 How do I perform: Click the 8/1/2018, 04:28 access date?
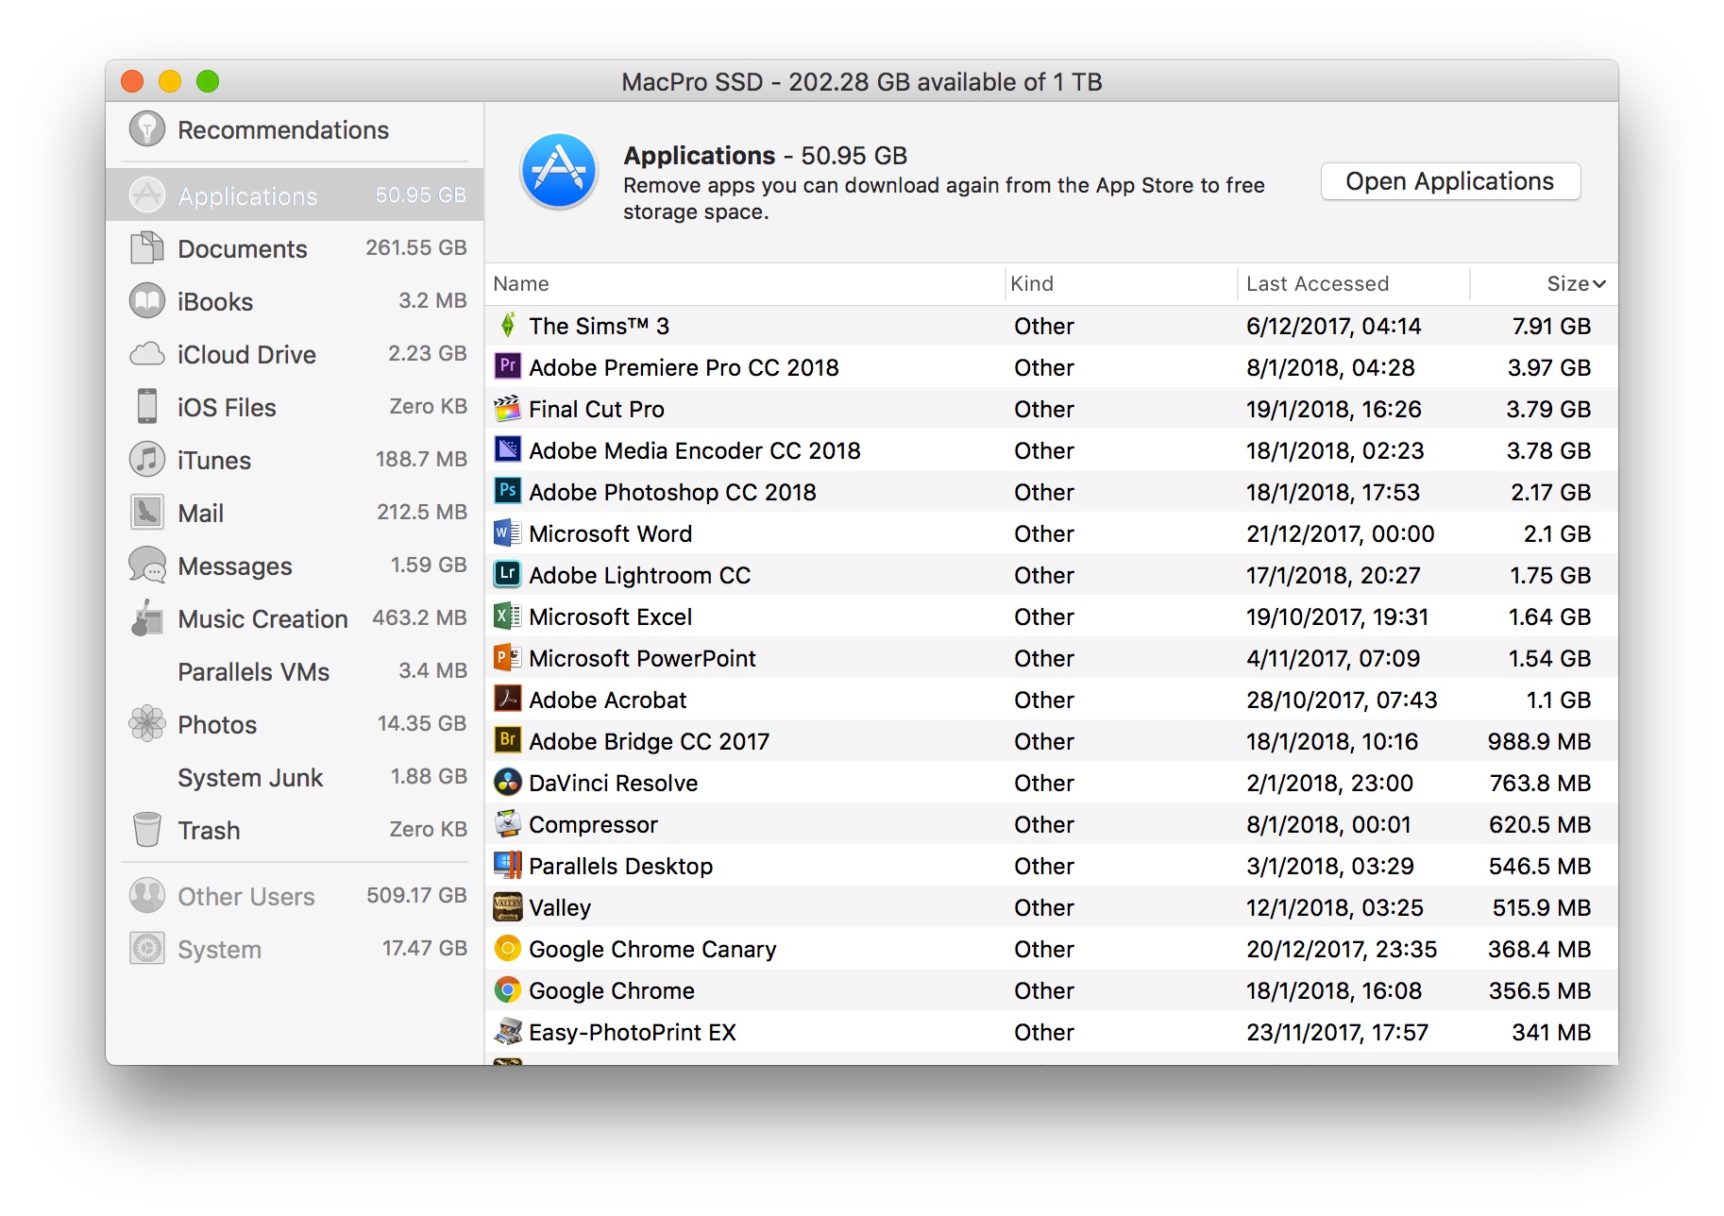click(1330, 367)
